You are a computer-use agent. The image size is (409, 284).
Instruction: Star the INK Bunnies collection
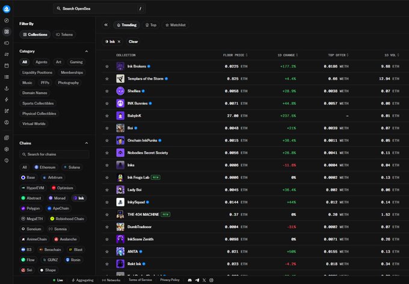coord(107,103)
